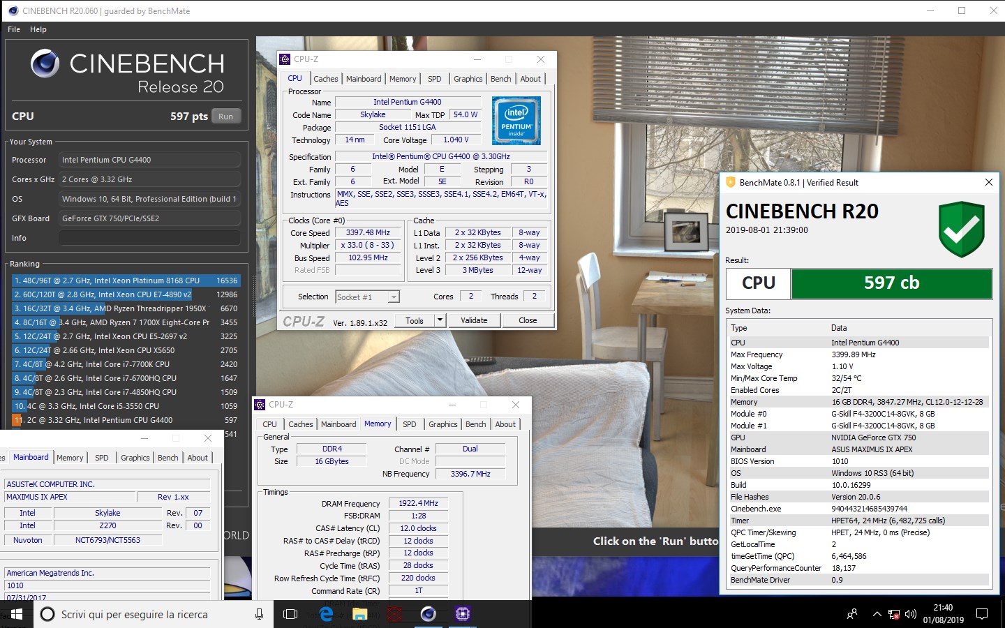Open the Action Center notifications icon

tap(982, 614)
